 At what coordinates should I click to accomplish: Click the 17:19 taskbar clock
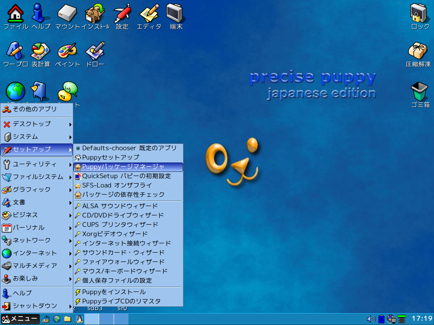tap(422, 319)
